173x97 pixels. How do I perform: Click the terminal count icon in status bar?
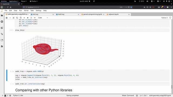coord(5,96)
